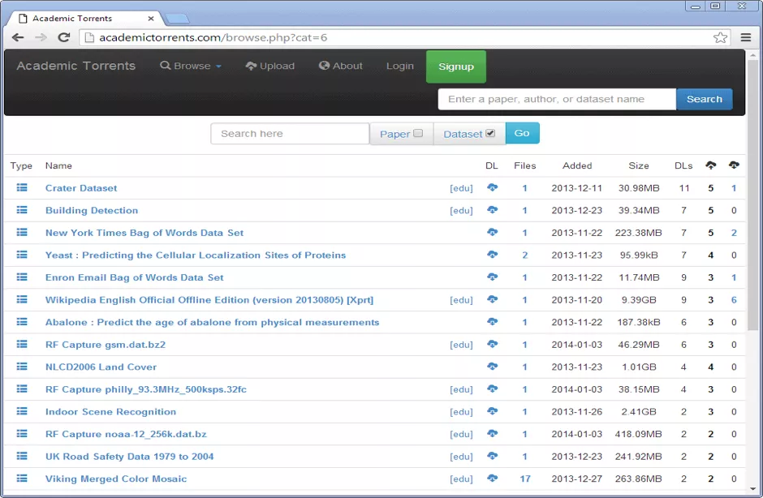Click the seeders icon in the table header
The height and width of the screenshot is (498, 763).
[711, 165]
